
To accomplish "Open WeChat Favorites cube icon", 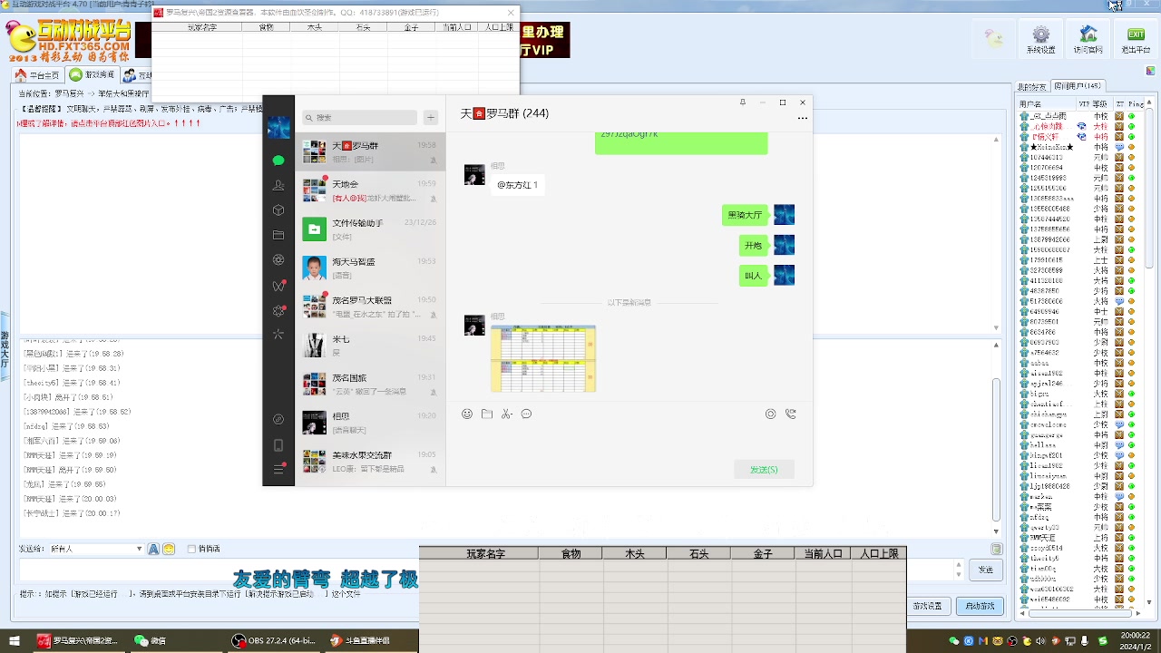I will click(x=278, y=210).
